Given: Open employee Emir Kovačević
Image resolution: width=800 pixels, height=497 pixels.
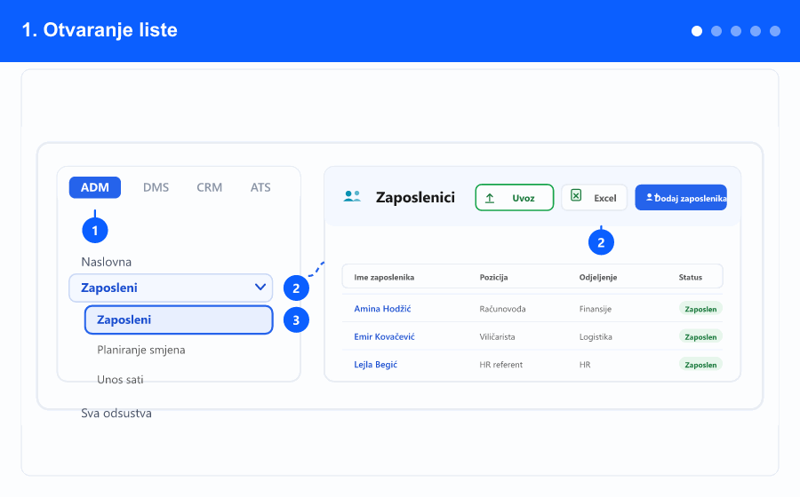Looking at the screenshot, I should (384, 336).
